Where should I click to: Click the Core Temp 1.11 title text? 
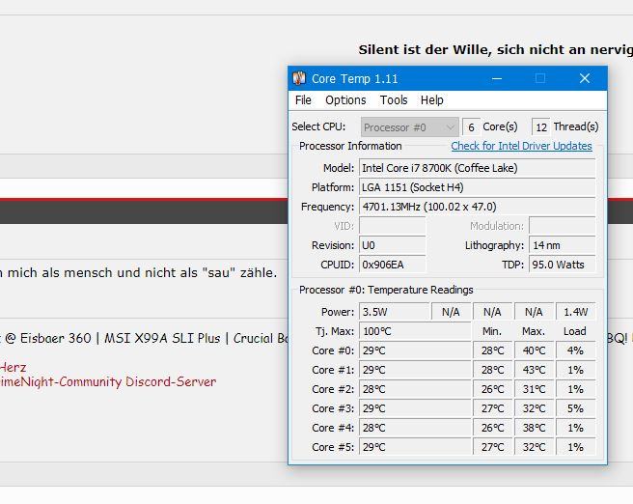click(355, 79)
